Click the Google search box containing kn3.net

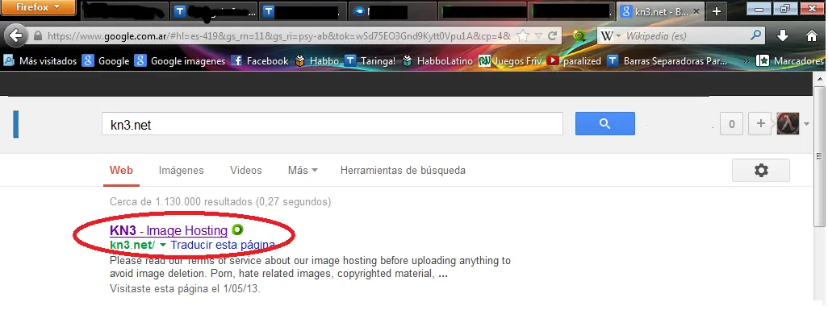click(332, 124)
